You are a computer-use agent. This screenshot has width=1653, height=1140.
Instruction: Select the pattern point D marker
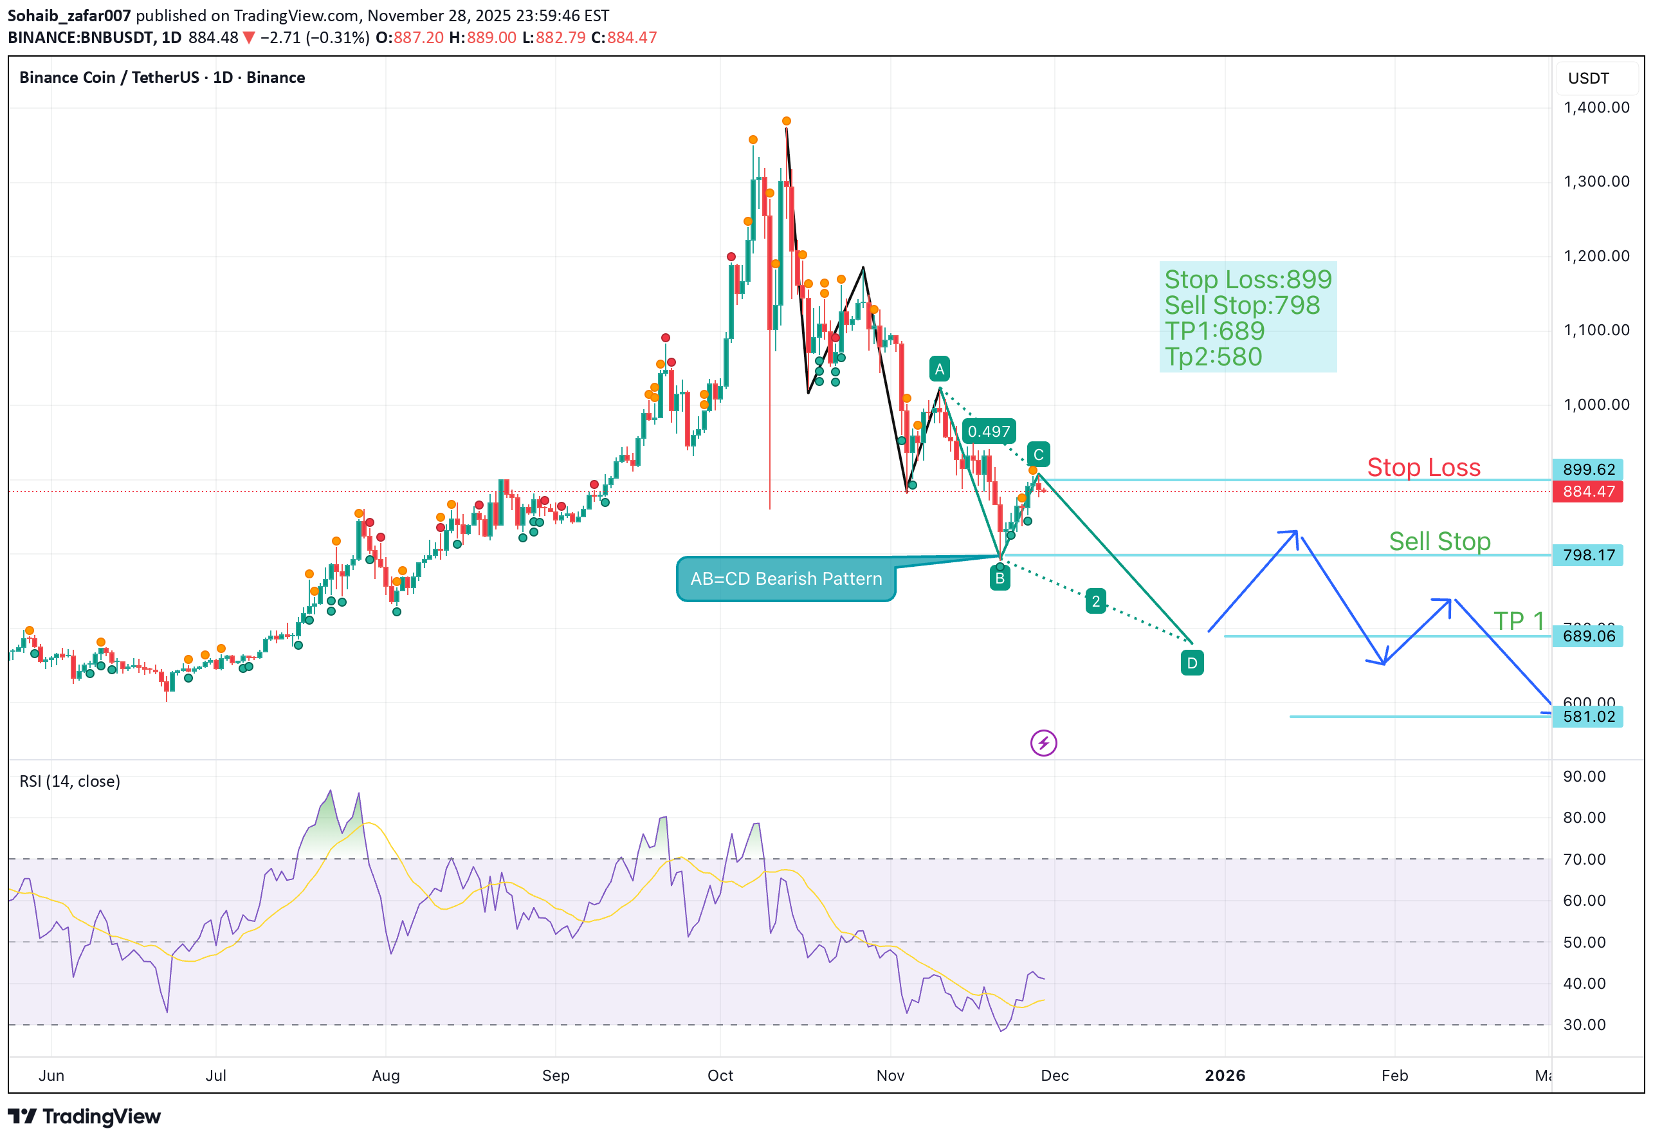[x=1192, y=663]
